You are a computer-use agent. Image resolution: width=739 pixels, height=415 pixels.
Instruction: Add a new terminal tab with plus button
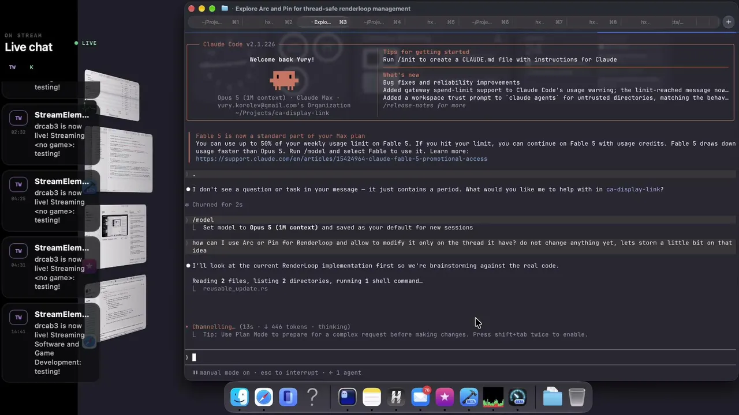point(729,22)
